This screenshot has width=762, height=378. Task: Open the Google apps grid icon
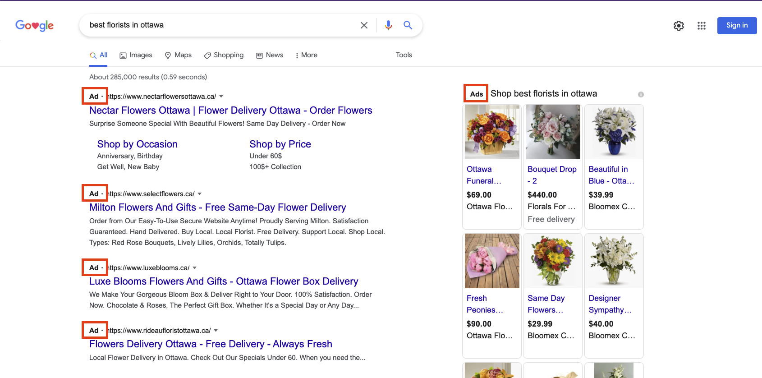[x=701, y=26]
